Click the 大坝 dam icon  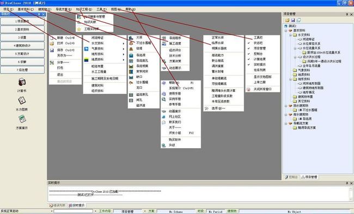(131, 38)
